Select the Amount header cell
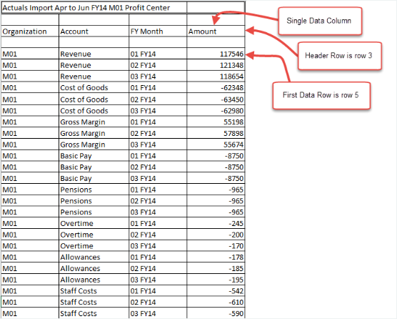This screenshot has height=319, width=397. pos(216,31)
